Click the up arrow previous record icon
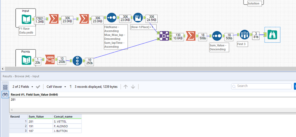Screen dimensions: 296x137 [x=126, y=87]
